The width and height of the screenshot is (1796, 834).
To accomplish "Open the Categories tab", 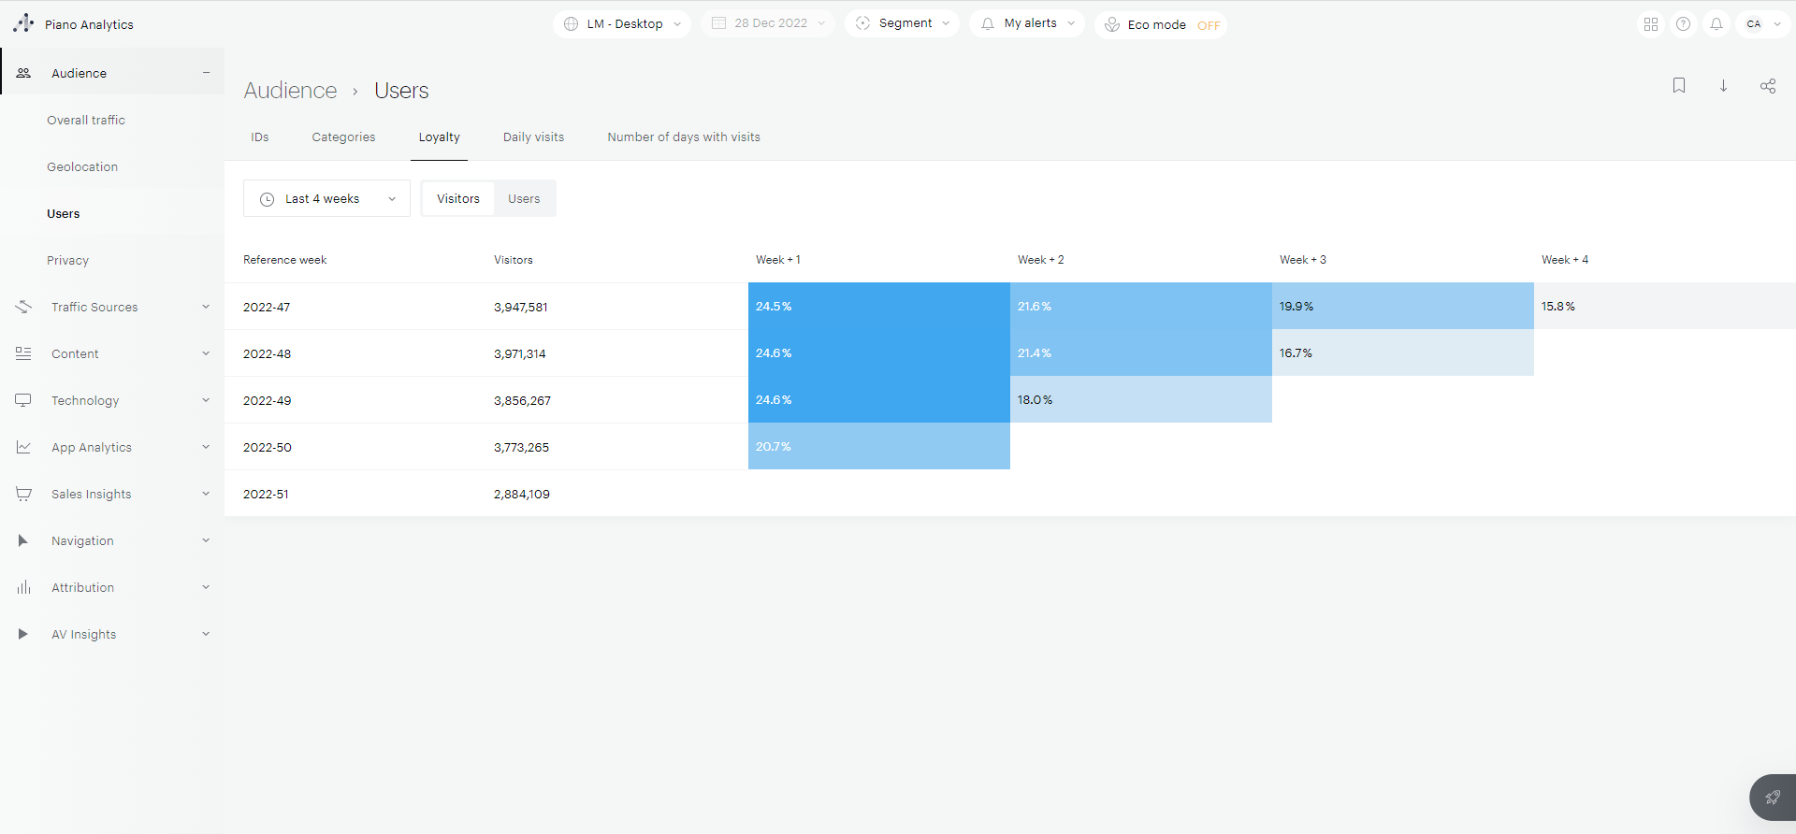I will click(343, 137).
